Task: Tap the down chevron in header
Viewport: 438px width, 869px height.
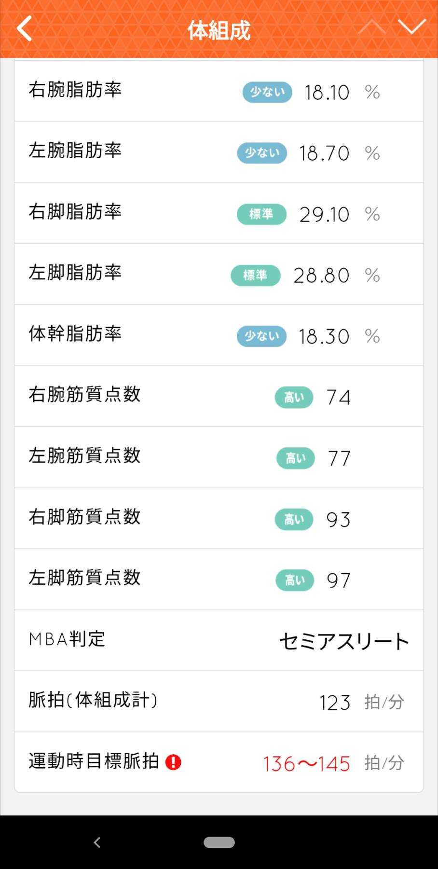Action: [412, 28]
